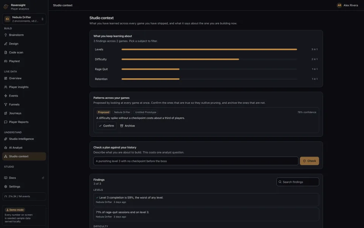Click the Nebula Drifter game icon
The height and width of the screenshot is (228, 364).
coord(8,19)
